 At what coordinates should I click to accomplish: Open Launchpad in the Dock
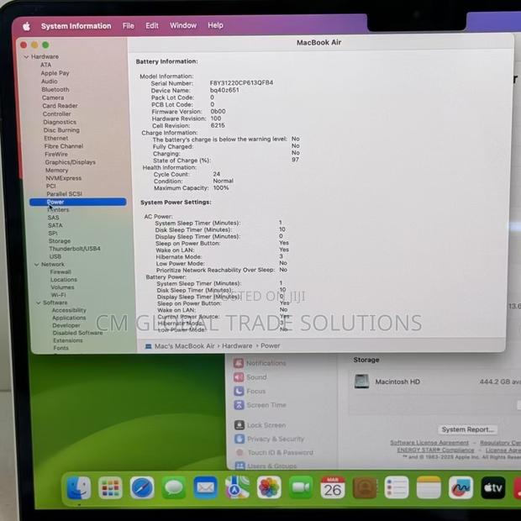pyautogui.click(x=110, y=487)
